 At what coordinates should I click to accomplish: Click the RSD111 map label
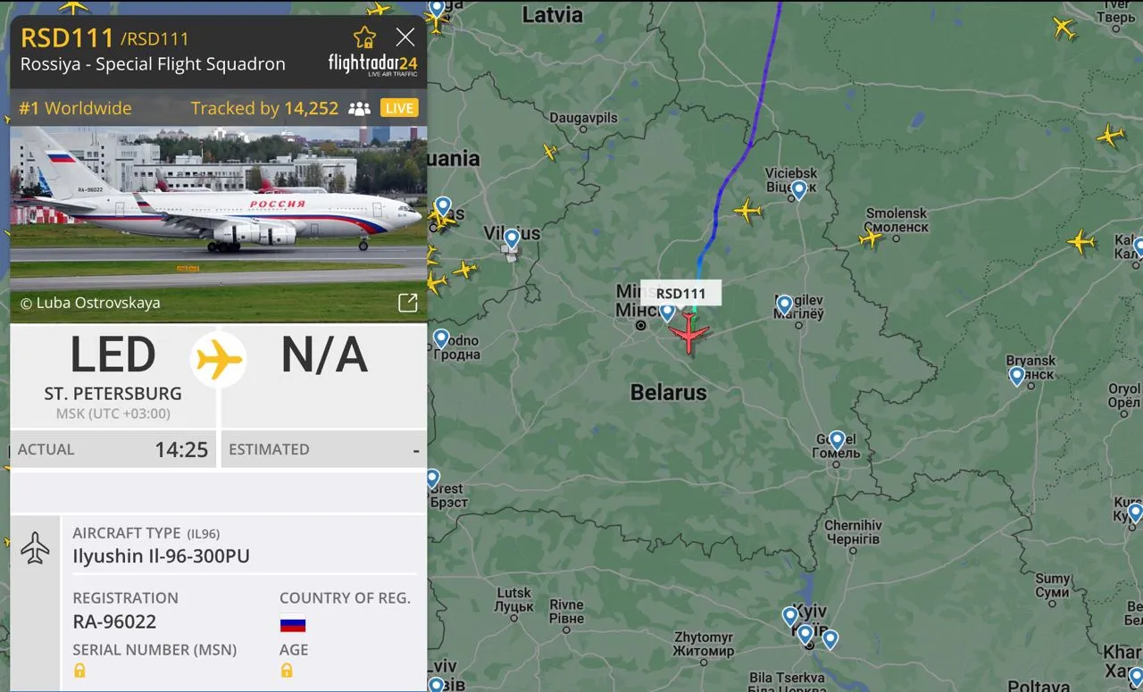pos(681,294)
